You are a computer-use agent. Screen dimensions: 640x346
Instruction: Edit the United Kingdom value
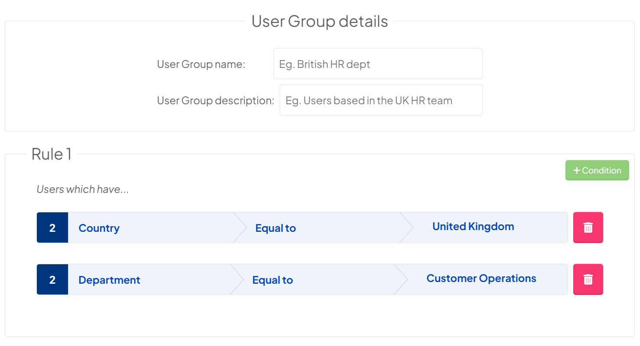pyautogui.click(x=473, y=227)
